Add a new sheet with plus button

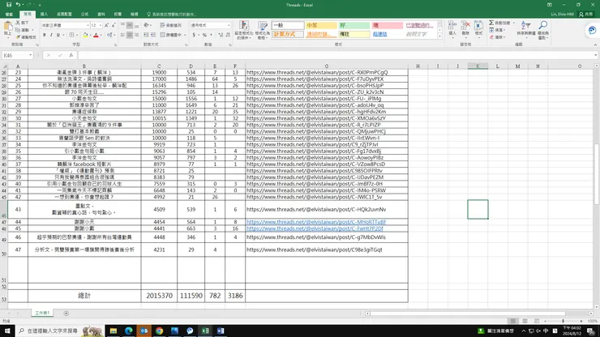(x=66, y=314)
